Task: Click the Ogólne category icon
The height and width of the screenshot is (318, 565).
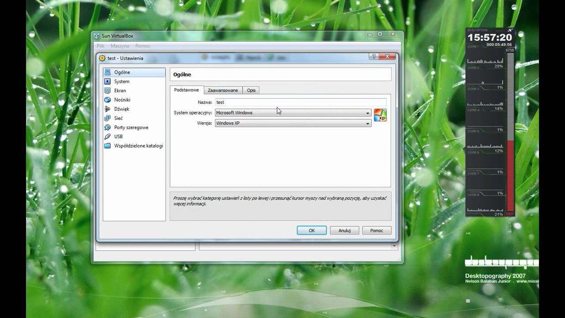Action: [x=107, y=72]
